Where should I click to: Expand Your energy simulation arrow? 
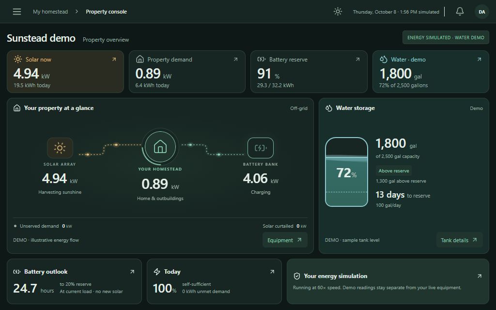click(480, 276)
